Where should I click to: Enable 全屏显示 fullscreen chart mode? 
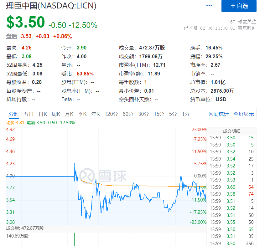pos(243,114)
